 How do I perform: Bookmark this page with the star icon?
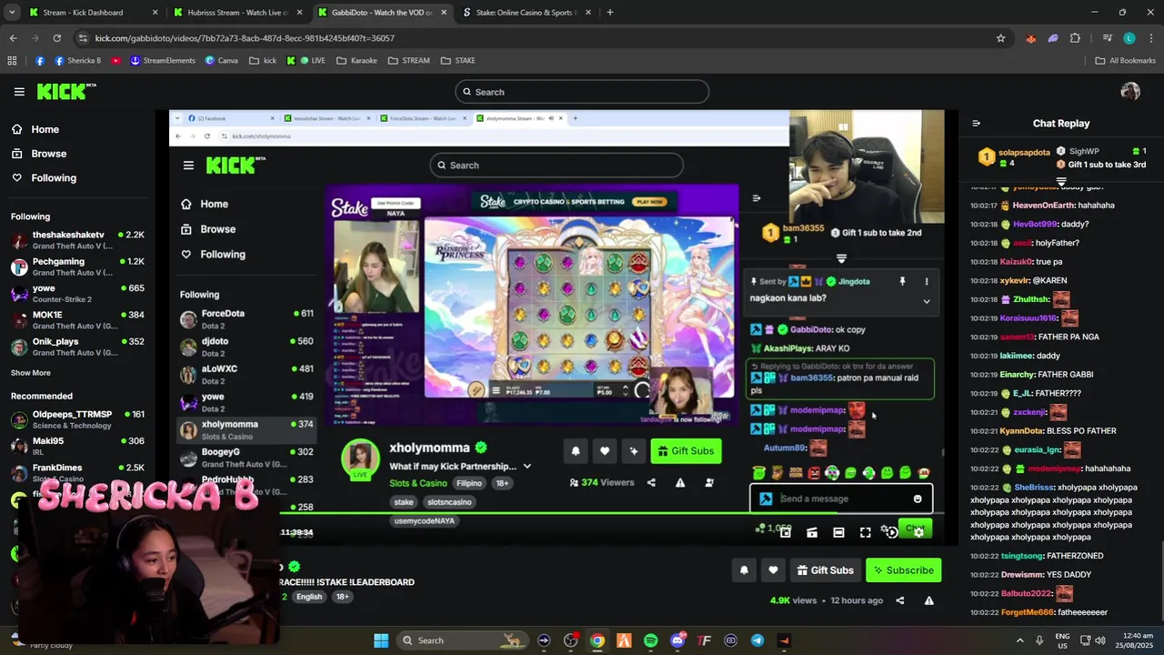click(1000, 38)
